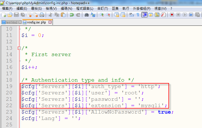This screenshot has width=202, height=128.
Task: Click the Replace icon
Action: pos(93,15)
